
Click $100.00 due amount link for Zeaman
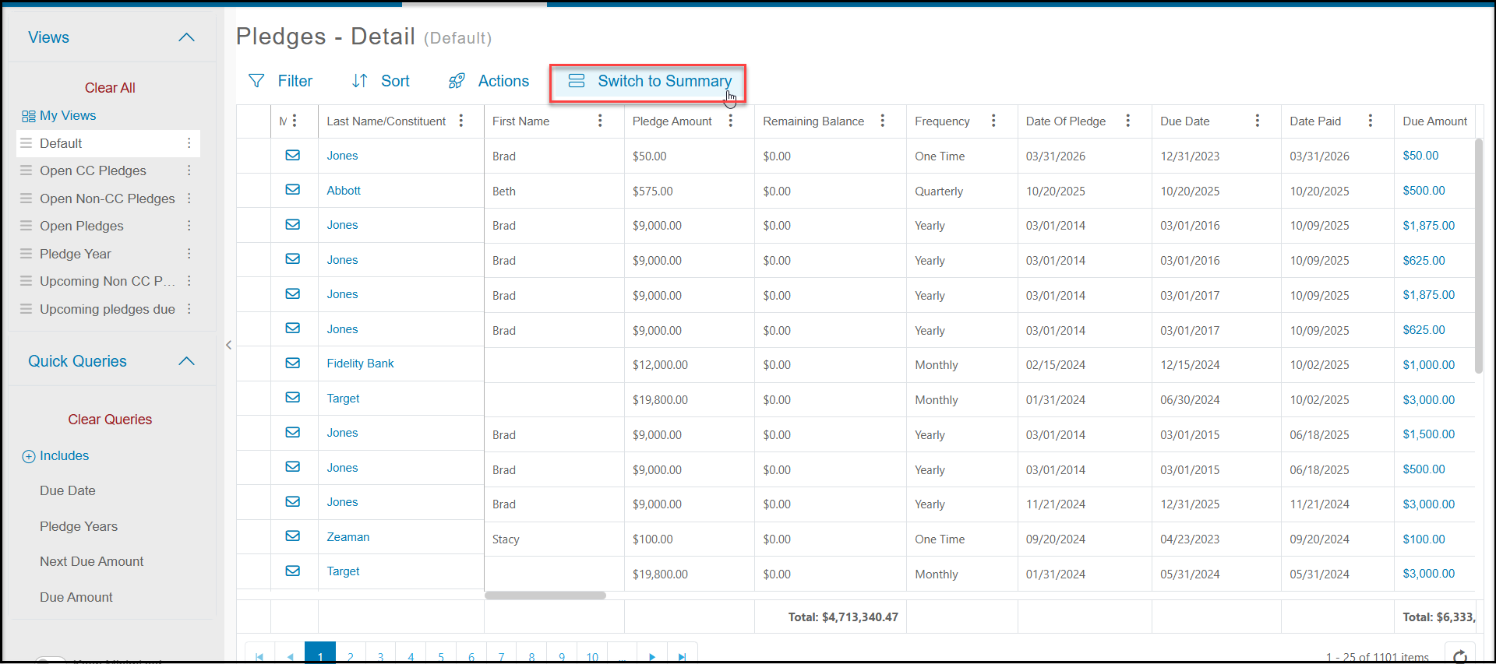[1424, 539]
